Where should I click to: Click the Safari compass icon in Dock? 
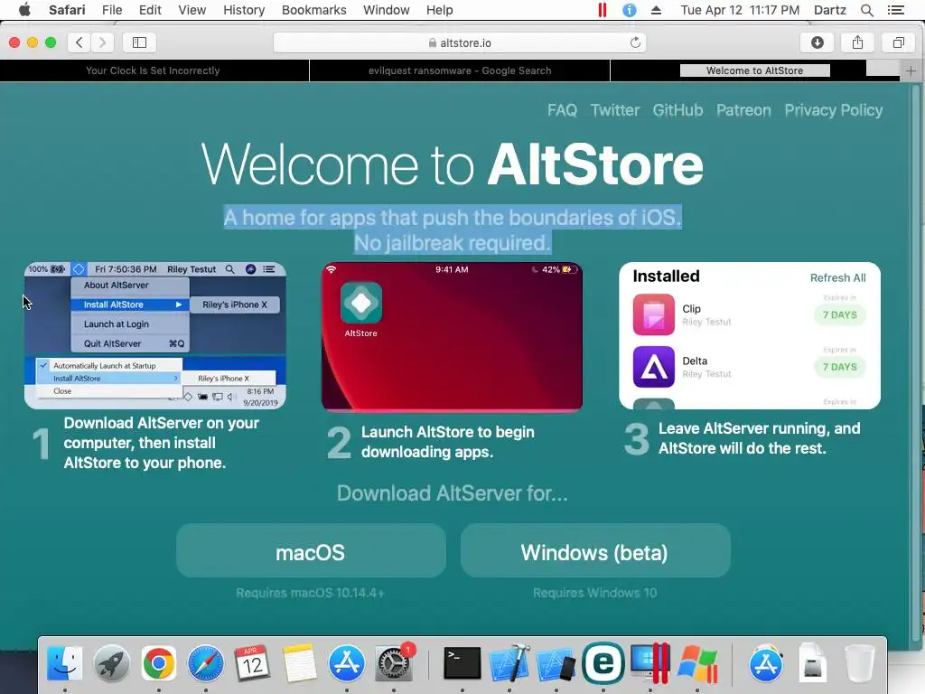tap(205, 663)
